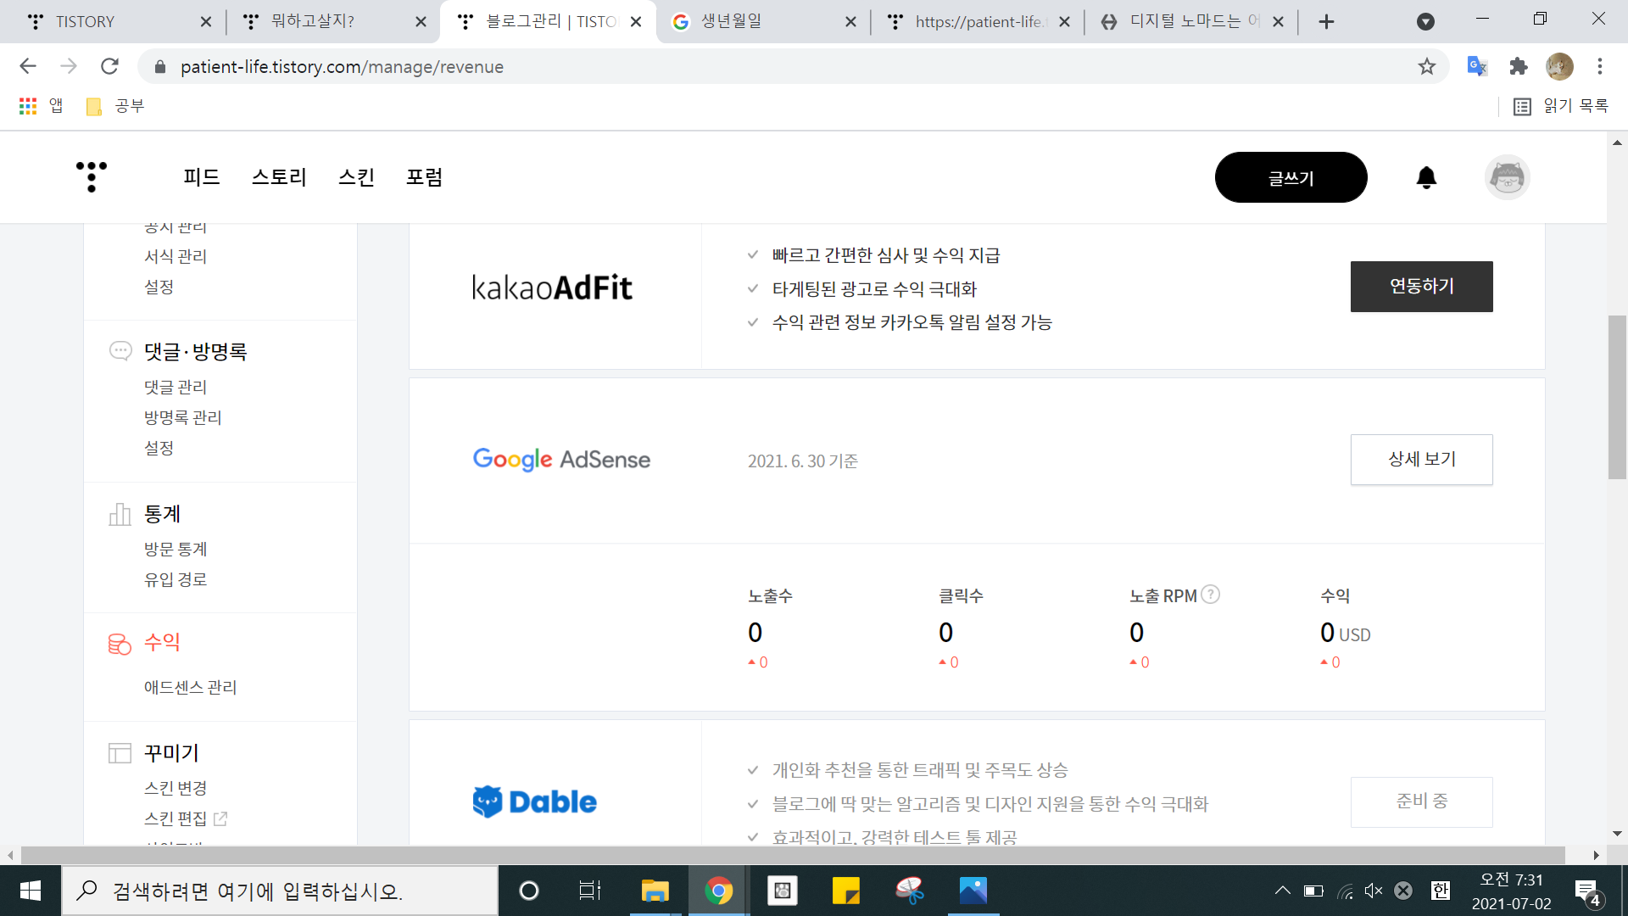Viewport: 1628px width, 916px height.
Task: Open Windows Start menu
Action: (31, 891)
